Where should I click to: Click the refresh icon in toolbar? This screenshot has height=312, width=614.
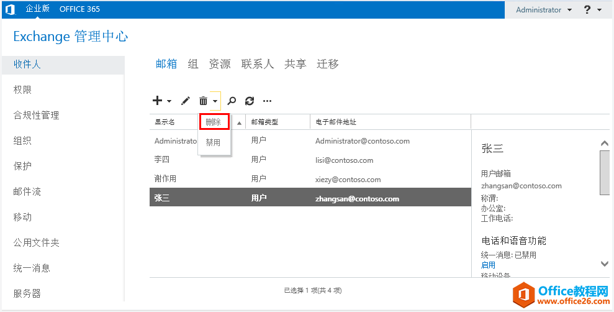pyautogui.click(x=250, y=101)
